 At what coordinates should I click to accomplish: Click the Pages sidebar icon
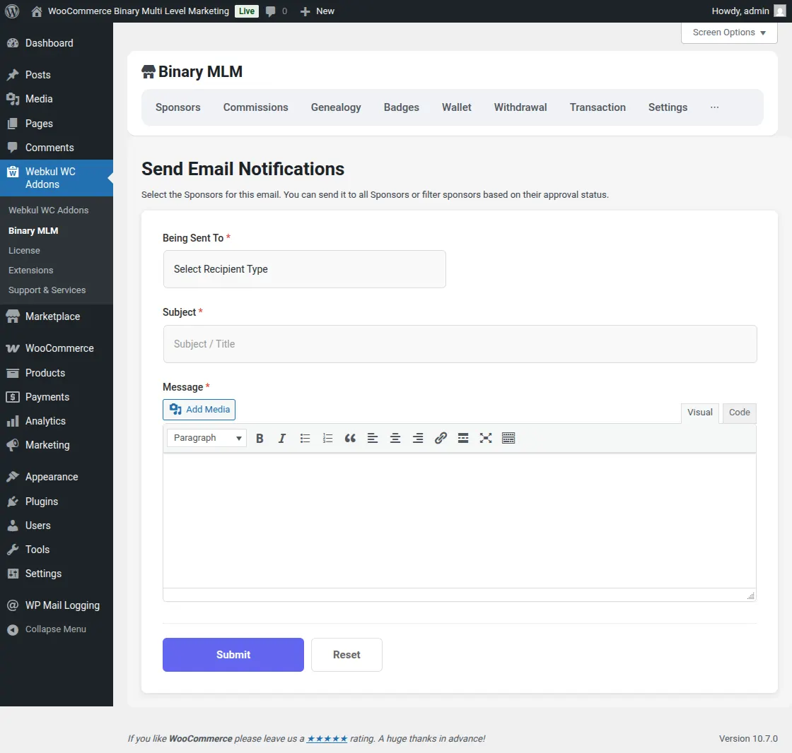tap(13, 124)
